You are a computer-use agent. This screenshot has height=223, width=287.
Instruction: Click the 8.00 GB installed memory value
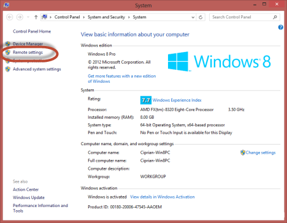147,117
